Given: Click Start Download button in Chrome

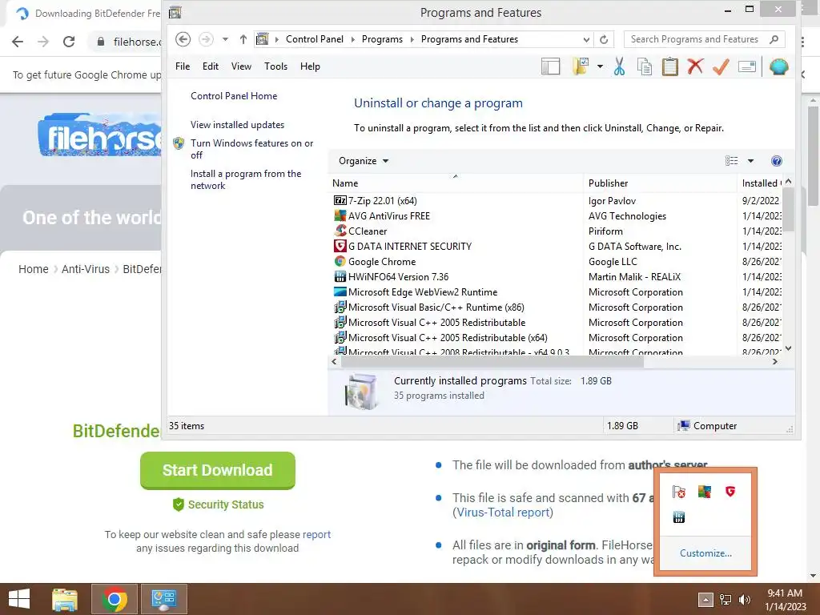Looking at the screenshot, I should 218,470.
